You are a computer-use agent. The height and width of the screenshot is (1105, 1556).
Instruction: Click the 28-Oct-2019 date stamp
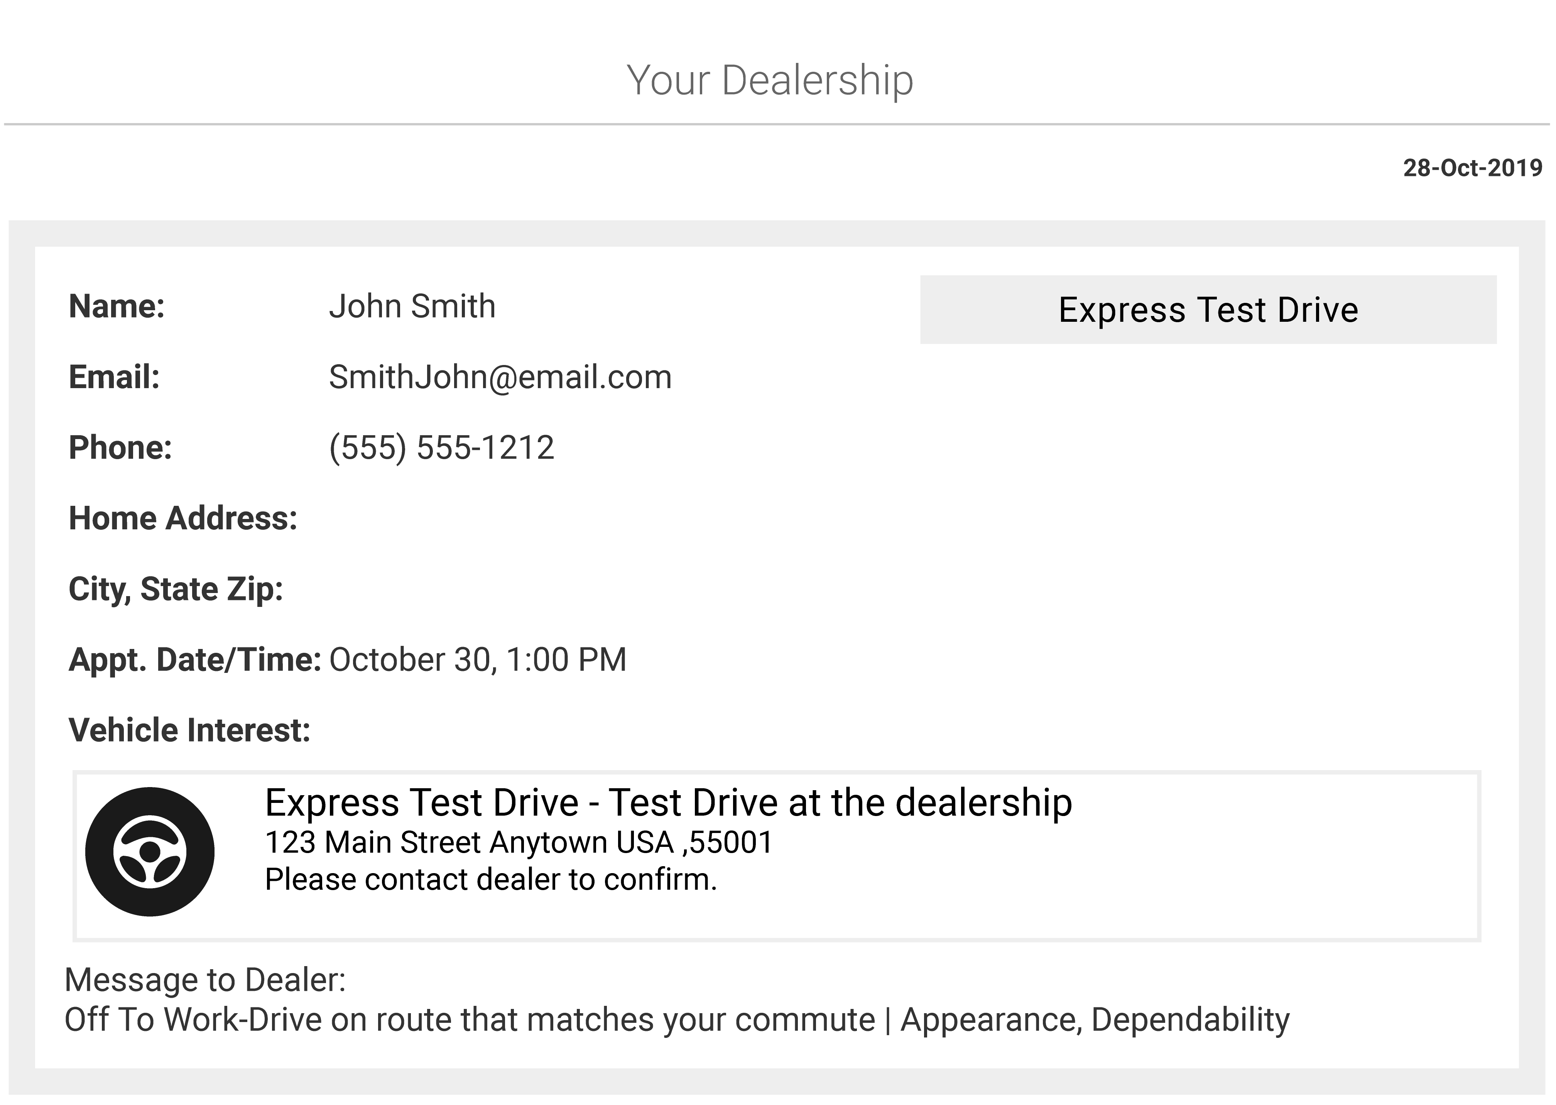tap(1472, 168)
